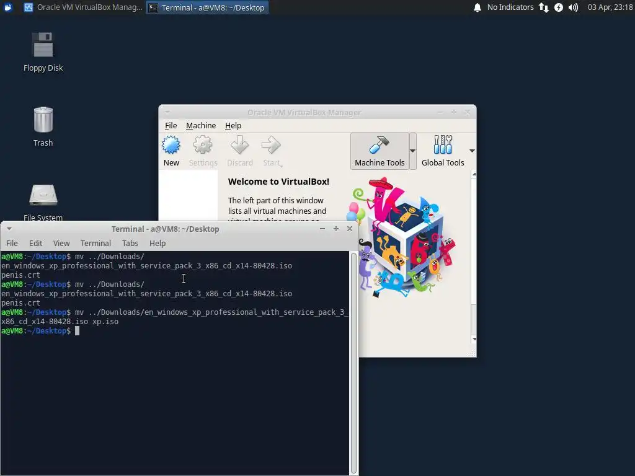The image size is (635, 476).
Task: Open the Terminal View menu
Action: click(61, 243)
